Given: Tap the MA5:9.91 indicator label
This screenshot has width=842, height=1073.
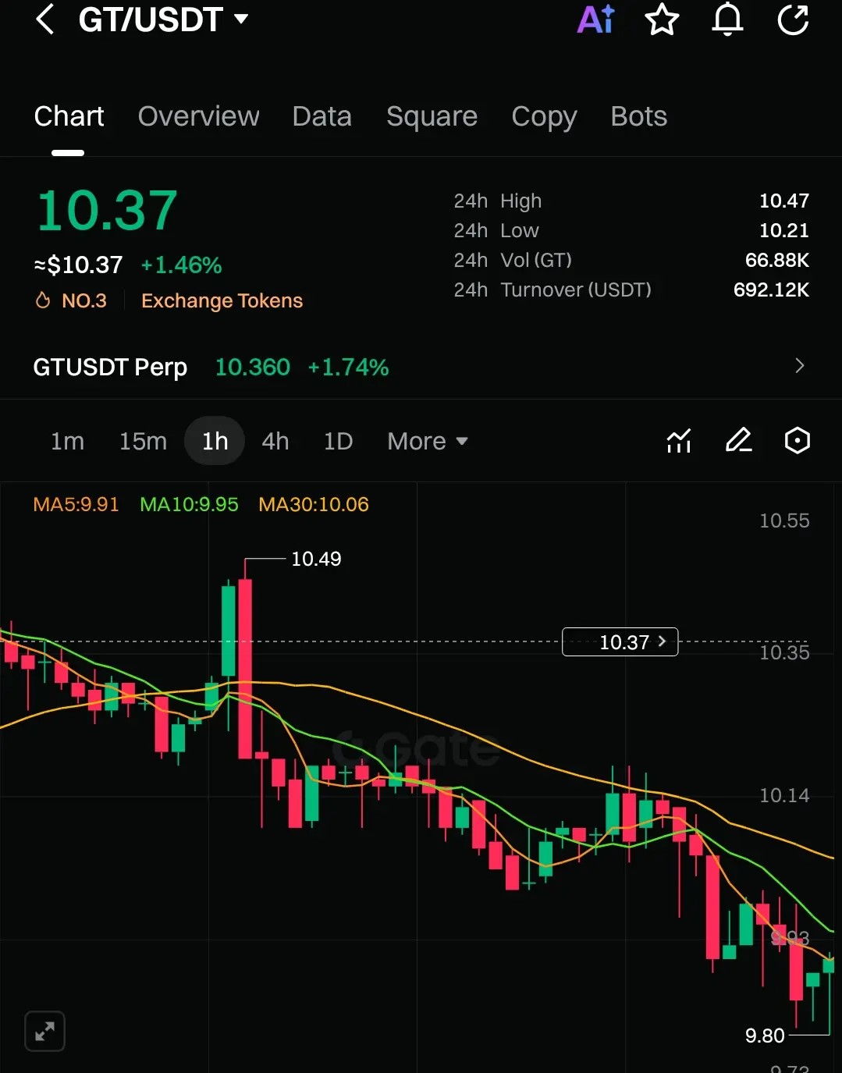Looking at the screenshot, I should click(76, 504).
